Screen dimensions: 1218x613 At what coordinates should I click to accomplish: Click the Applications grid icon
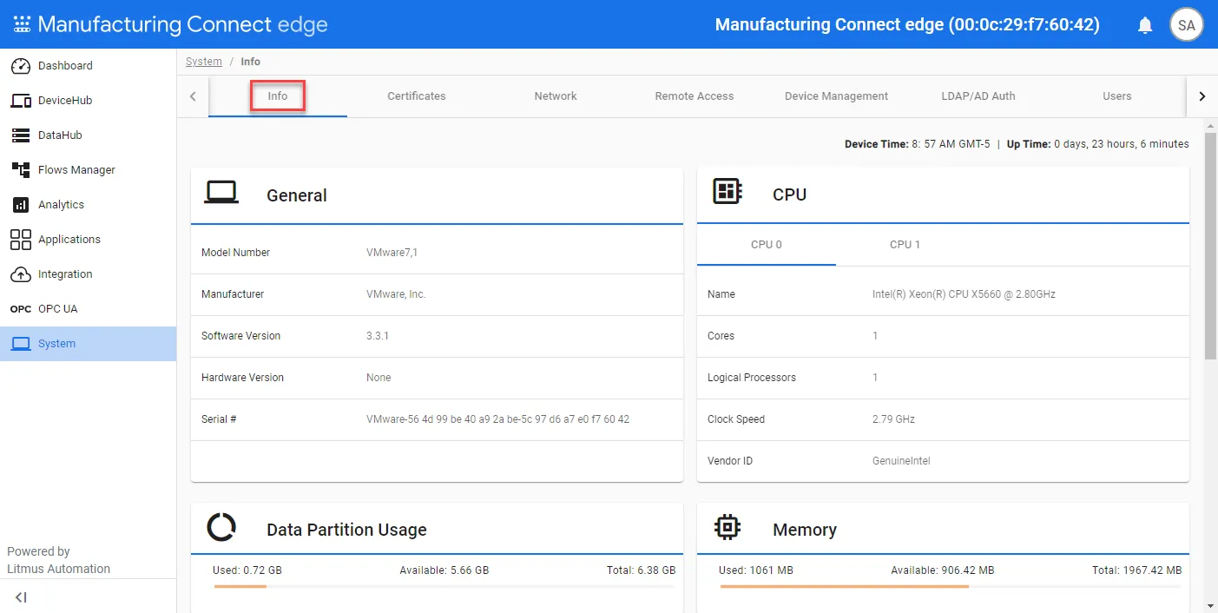point(21,240)
